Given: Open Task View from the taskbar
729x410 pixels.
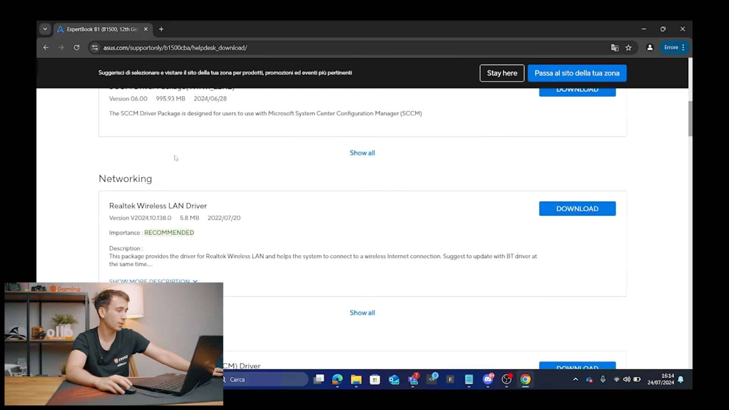Looking at the screenshot, I should coord(319,379).
